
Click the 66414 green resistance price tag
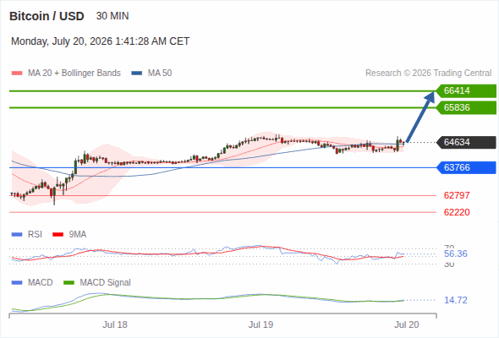[466, 91]
